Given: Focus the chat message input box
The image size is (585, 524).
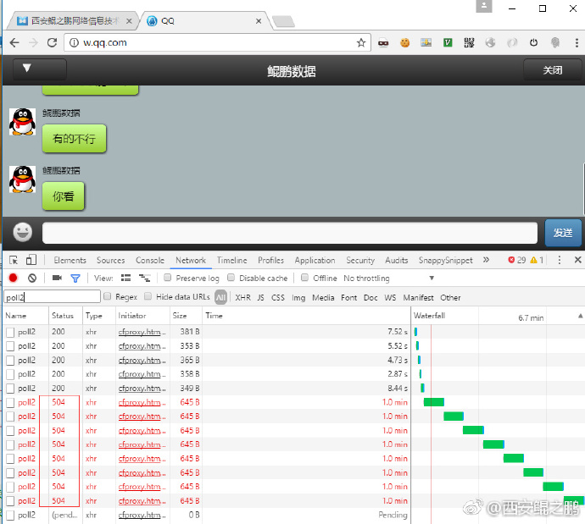Looking at the screenshot, I should point(289,233).
